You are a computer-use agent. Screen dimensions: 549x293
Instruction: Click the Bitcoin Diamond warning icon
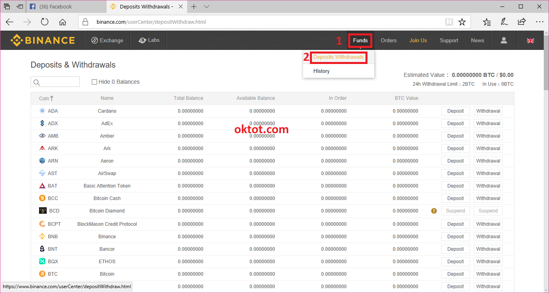434,211
